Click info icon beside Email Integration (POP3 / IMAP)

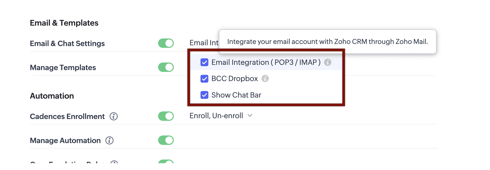point(327,62)
